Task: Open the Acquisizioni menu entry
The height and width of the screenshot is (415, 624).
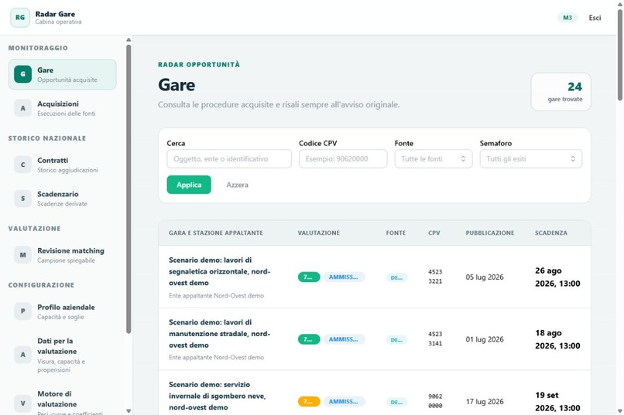Action: pos(63,108)
